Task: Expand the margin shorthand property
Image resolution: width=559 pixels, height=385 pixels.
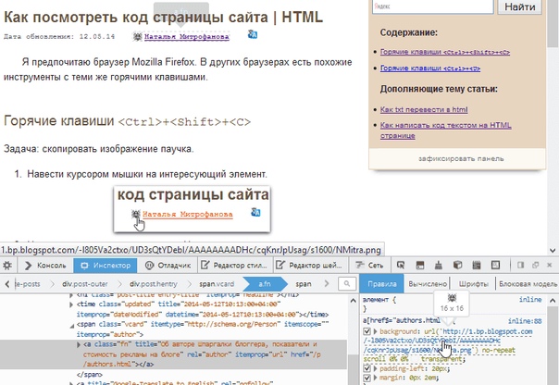Action: (375, 378)
